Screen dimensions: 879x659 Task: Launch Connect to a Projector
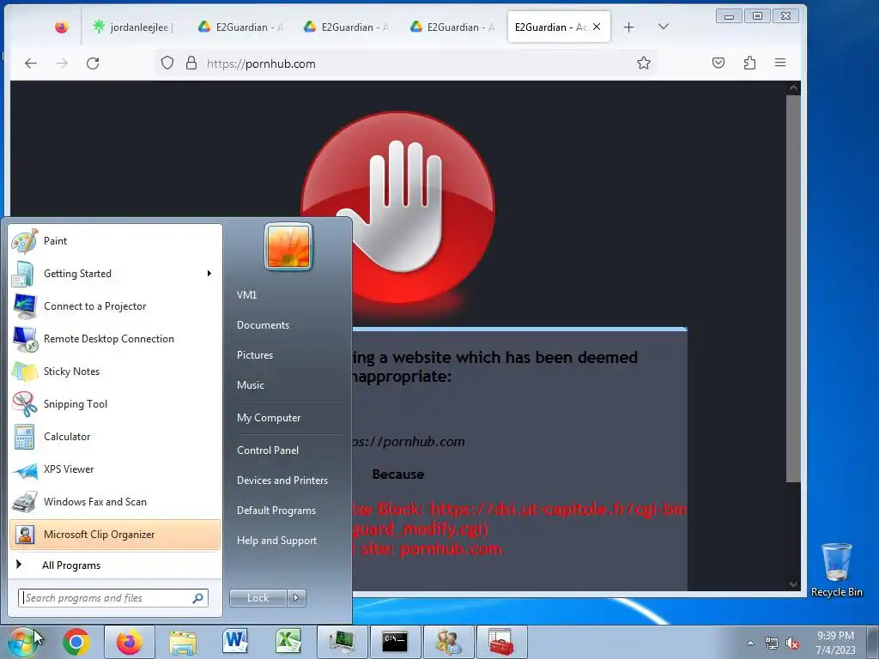[x=115, y=306]
